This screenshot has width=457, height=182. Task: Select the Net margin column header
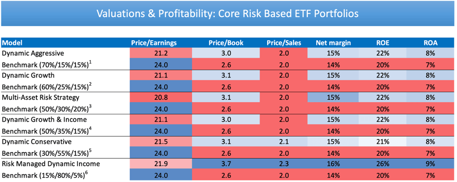pos(333,43)
